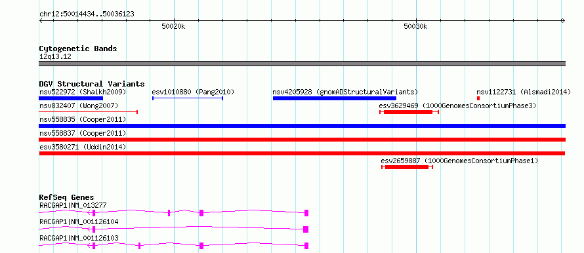The height and width of the screenshot is (253, 584).
Task: Click the nsv558835 (Cooper2011) blue full-width bar
Action: (302, 126)
